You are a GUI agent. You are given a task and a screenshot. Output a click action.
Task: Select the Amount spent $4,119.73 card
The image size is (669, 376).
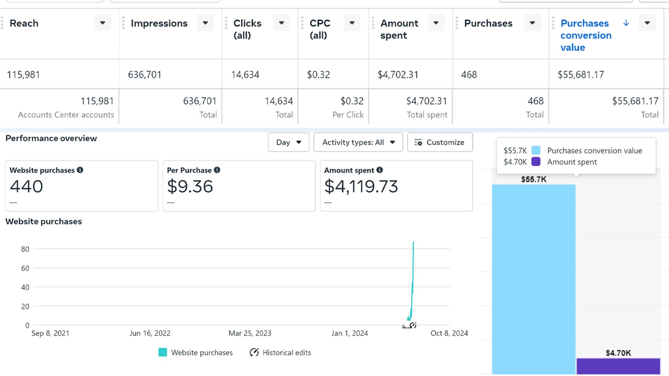[396, 186]
